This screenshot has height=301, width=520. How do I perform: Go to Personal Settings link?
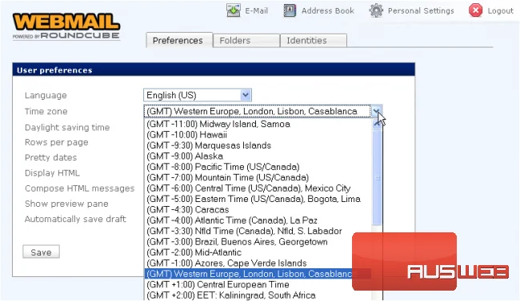[421, 10]
